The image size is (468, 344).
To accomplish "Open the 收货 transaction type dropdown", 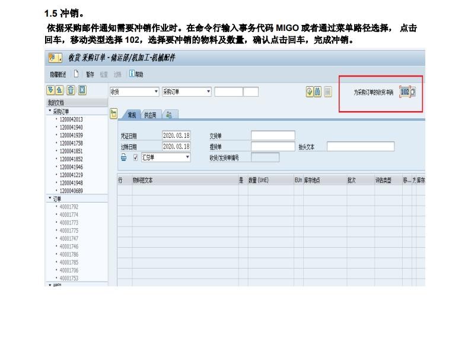I will [x=156, y=91].
